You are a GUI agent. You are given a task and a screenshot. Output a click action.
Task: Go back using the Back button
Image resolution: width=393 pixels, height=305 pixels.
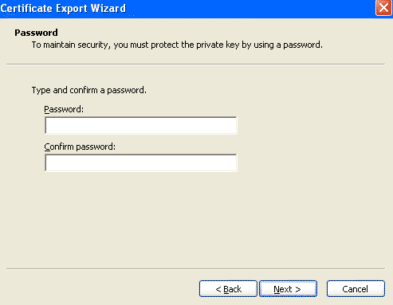pos(228,289)
